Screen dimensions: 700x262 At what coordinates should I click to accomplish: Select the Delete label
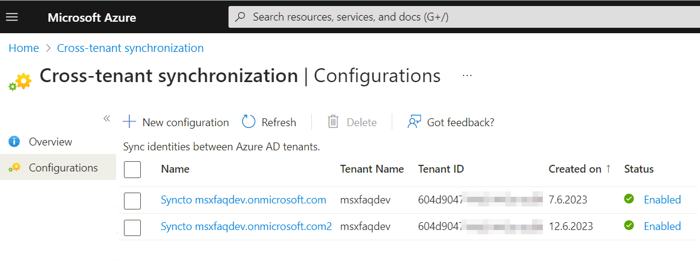(x=361, y=123)
